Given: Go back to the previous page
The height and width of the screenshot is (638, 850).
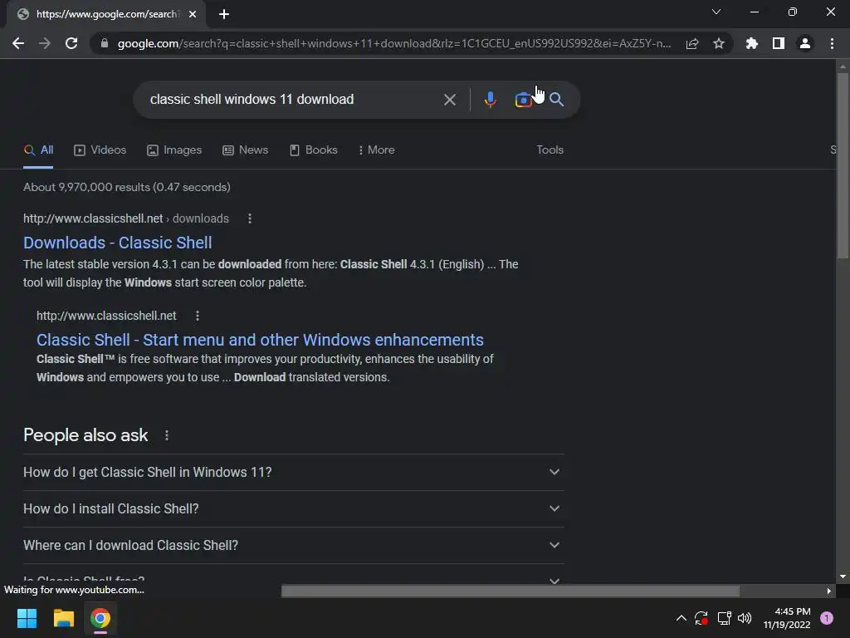Looking at the screenshot, I should click(18, 43).
